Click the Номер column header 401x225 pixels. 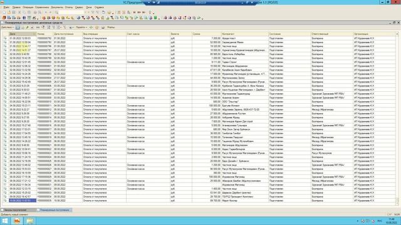pos(44,34)
